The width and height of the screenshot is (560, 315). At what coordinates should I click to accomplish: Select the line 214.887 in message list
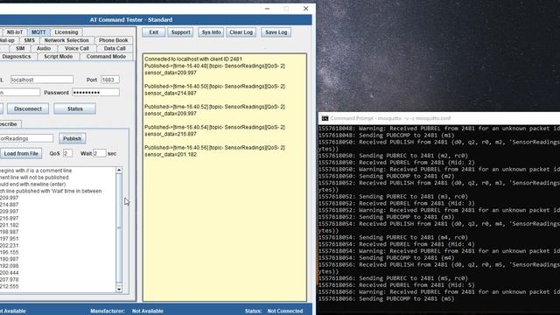(x=10, y=205)
